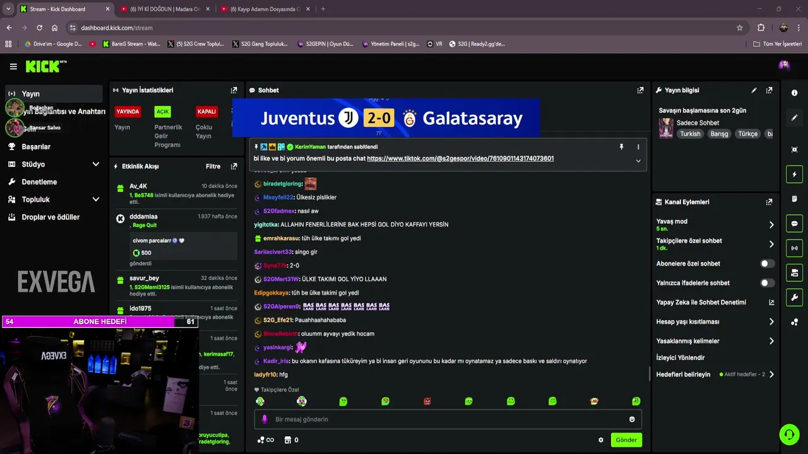Click the Türkçe tag in stream info

[x=748, y=134]
